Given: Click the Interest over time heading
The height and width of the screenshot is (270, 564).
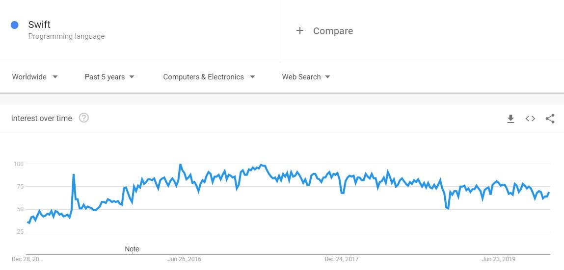Looking at the screenshot, I should (x=41, y=118).
